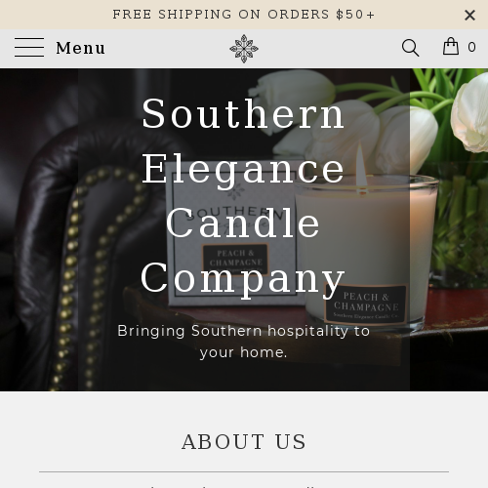Click the divider line below About Us

(244, 471)
